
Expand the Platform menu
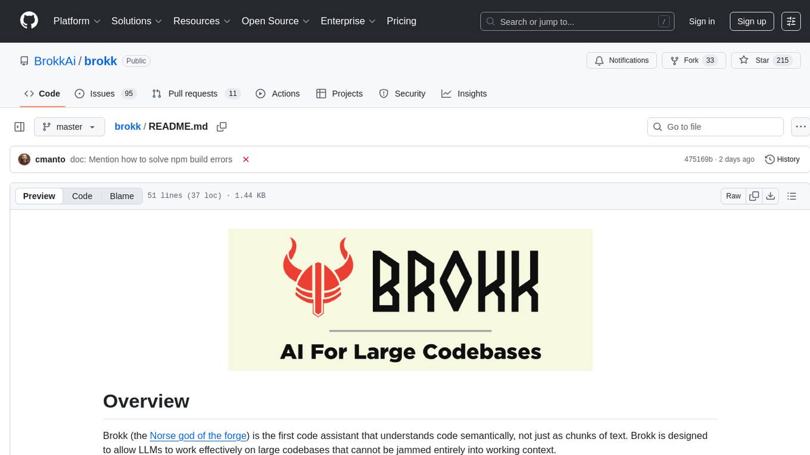(77, 21)
